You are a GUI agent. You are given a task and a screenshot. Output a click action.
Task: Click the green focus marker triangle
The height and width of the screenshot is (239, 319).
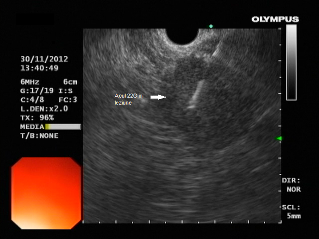tap(279, 138)
